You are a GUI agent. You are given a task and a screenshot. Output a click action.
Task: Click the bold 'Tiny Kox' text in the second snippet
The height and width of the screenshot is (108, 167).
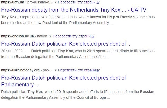coord(65,51)
